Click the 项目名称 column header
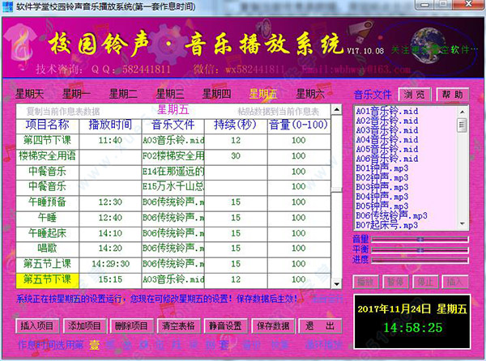Image resolution: width=486 pixels, height=361 pixels. pyautogui.click(x=48, y=125)
